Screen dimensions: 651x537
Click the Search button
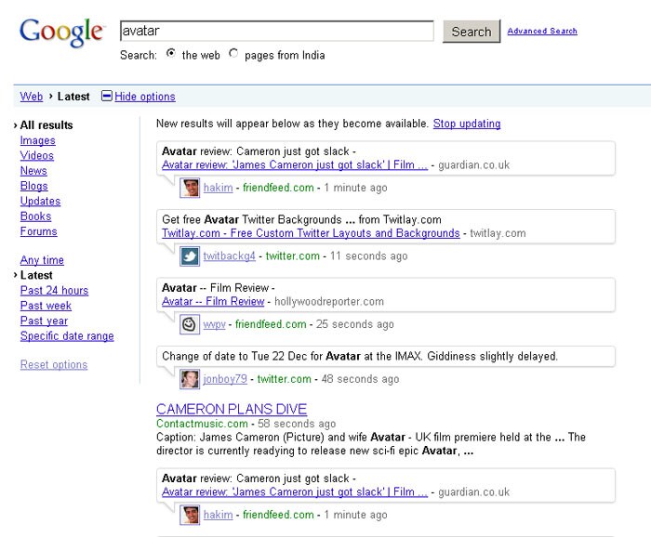[x=472, y=32]
